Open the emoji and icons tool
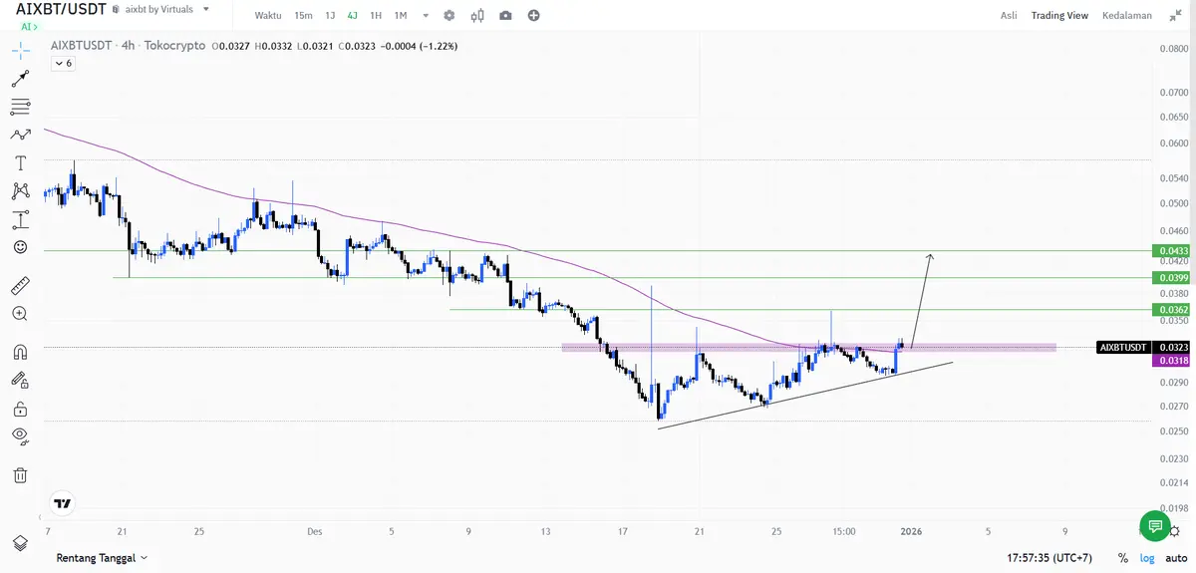 coord(20,246)
